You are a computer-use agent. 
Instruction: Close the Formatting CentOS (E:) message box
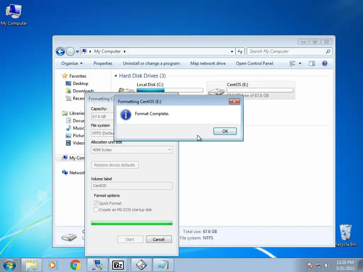click(234, 102)
